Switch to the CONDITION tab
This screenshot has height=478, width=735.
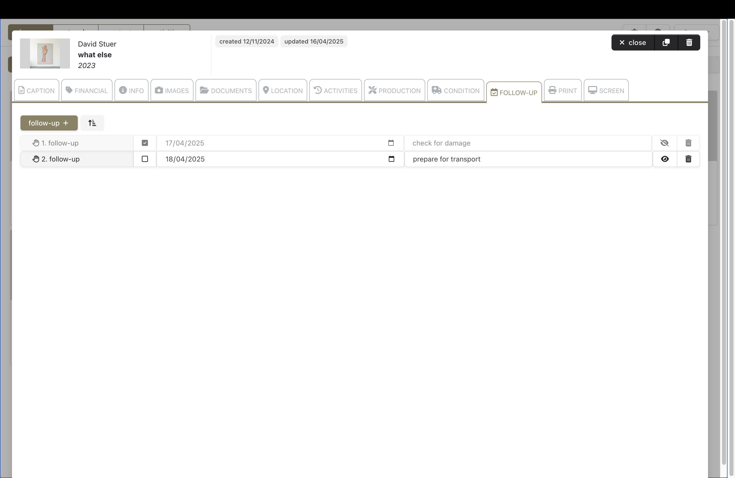point(455,90)
